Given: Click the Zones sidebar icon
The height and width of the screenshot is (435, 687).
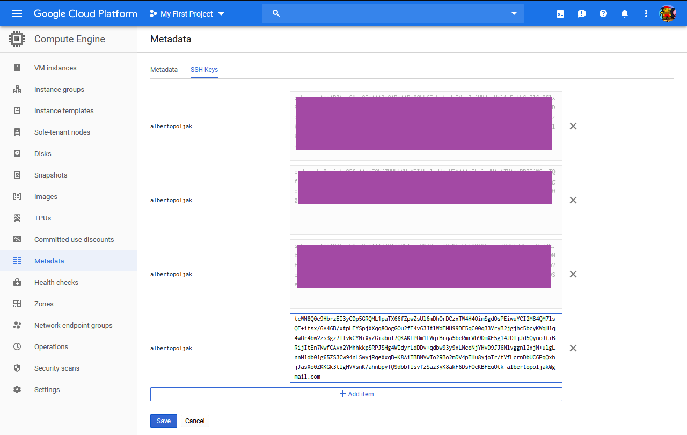Looking at the screenshot, I should [17, 304].
